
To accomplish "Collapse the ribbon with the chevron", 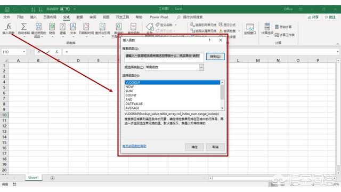I will point(337,44).
